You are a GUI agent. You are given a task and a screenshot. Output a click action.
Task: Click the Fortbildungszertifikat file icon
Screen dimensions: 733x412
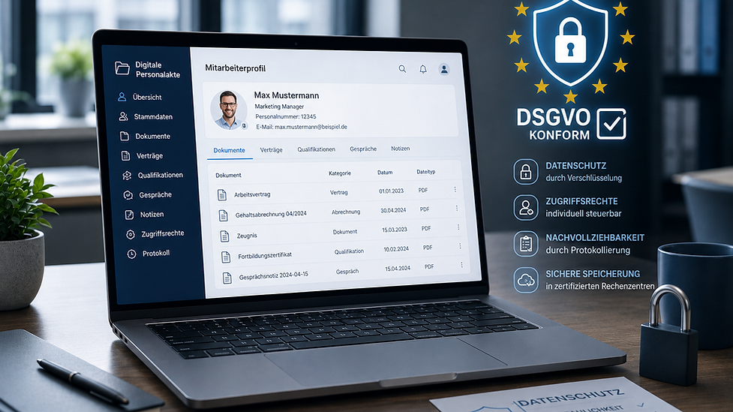pyautogui.click(x=226, y=257)
